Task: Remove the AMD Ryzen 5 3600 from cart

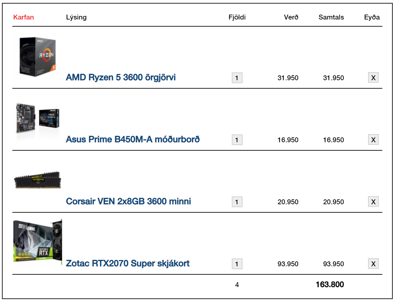Action: pyautogui.click(x=373, y=78)
